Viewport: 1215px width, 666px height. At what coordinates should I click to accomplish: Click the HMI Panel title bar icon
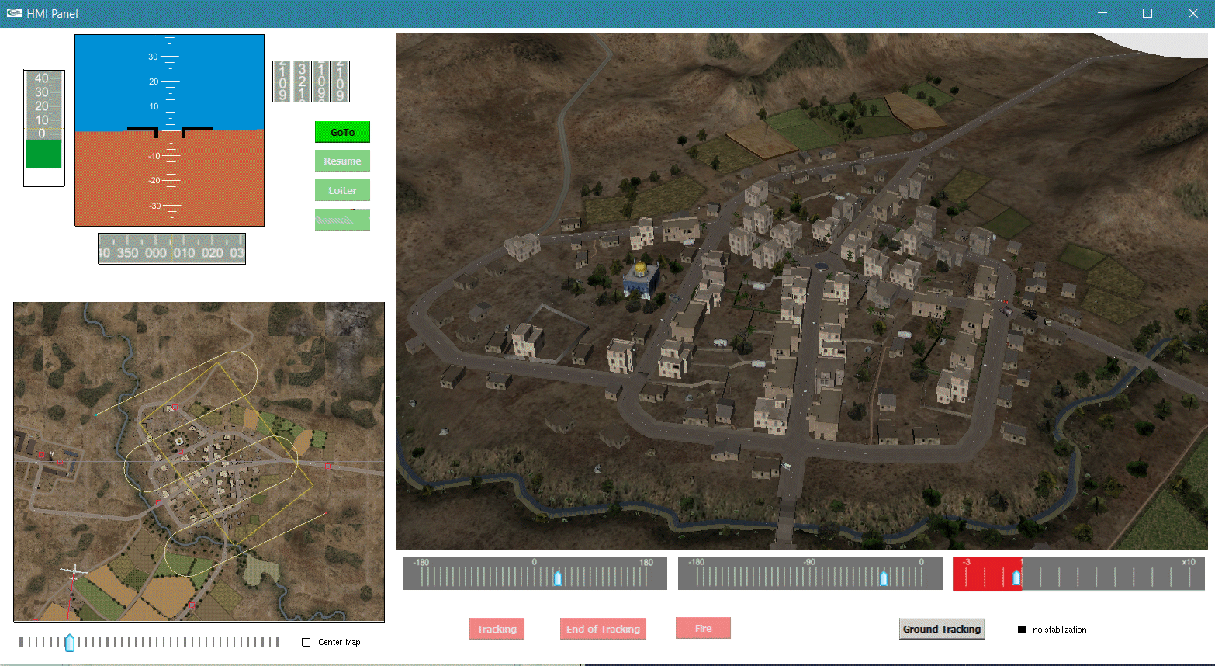14,13
